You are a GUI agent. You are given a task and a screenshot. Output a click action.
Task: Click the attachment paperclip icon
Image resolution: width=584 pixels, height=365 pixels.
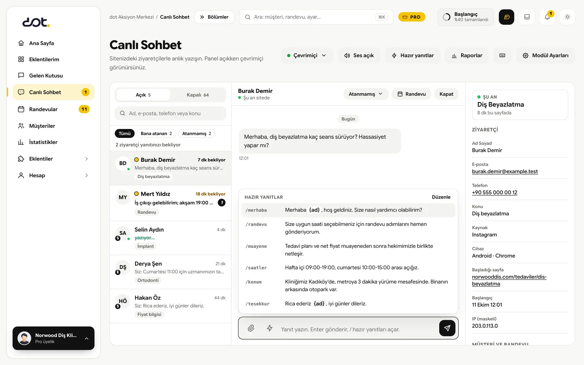[251, 328]
